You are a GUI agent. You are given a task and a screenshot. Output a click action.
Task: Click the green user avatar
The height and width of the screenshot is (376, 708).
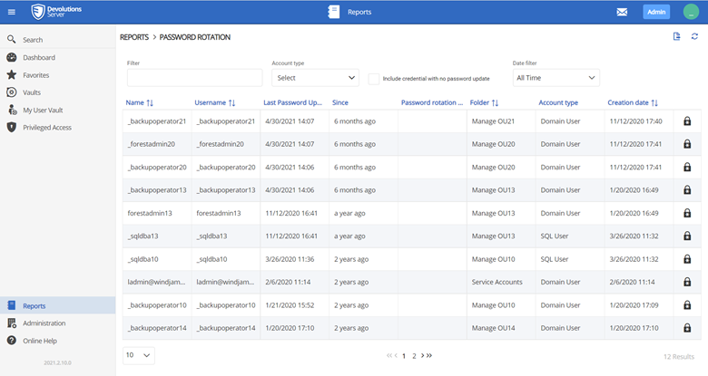tap(690, 12)
